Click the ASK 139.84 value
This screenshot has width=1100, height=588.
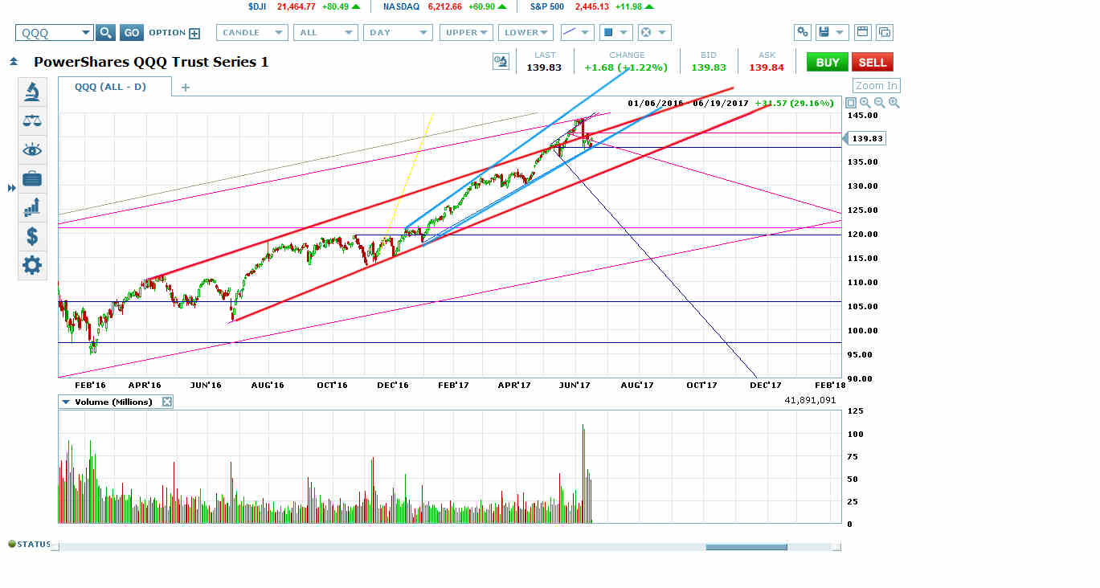tap(767, 67)
